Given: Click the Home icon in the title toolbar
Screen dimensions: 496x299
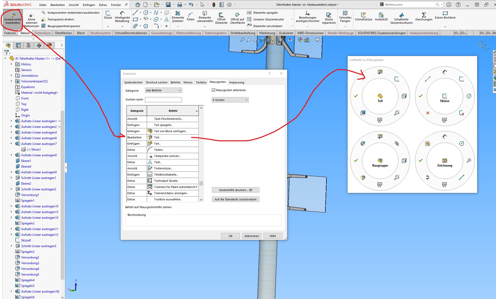Looking at the screenshot, I should tap(138, 5).
